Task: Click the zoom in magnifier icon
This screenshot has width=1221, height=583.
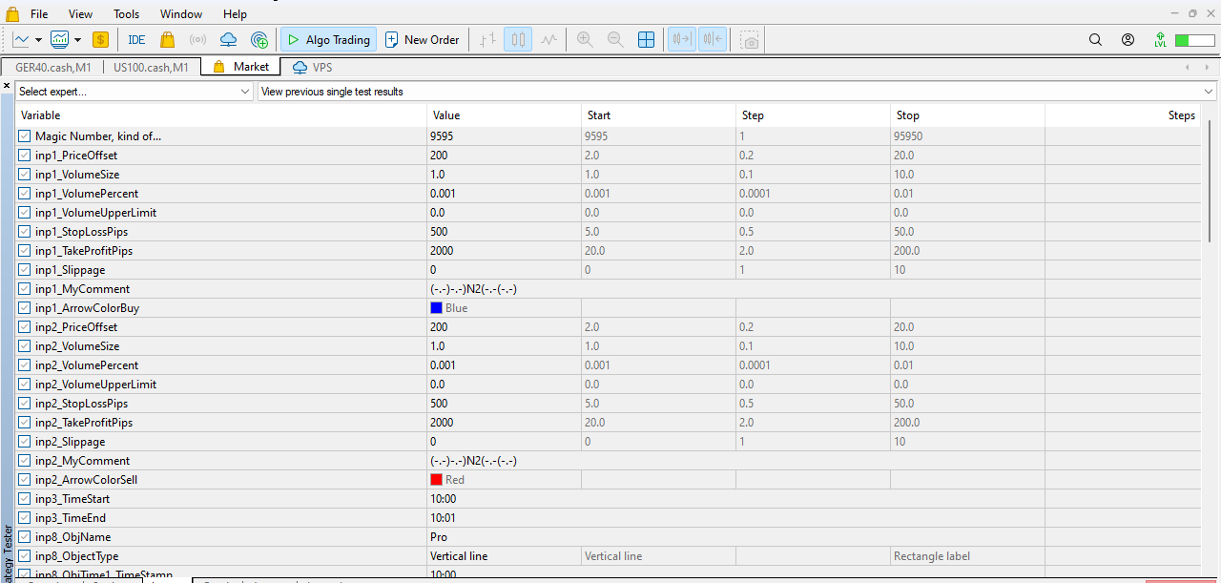Action: coord(584,39)
